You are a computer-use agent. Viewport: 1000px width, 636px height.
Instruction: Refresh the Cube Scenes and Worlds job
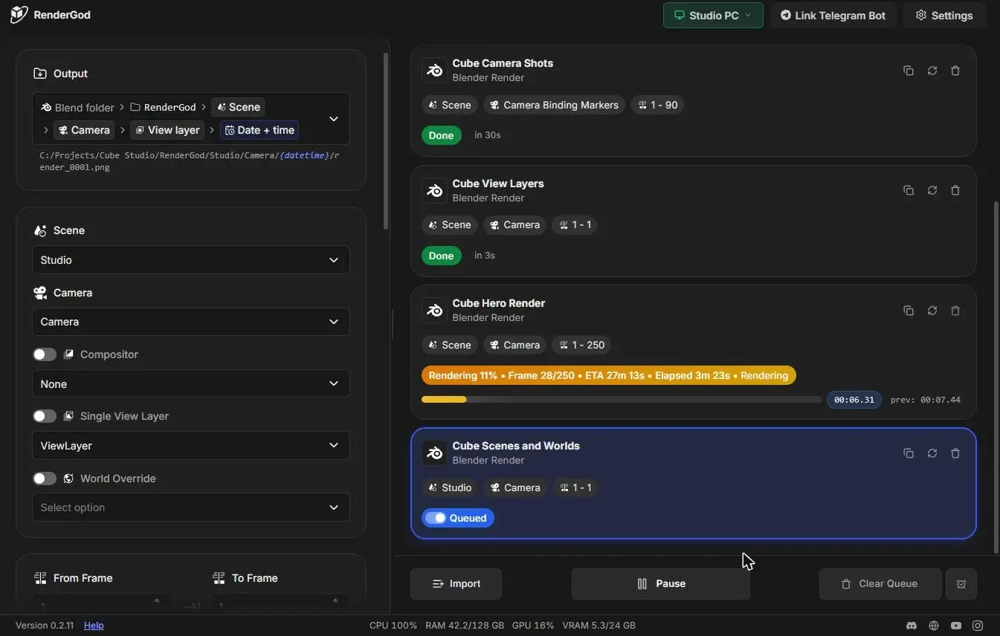point(932,453)
